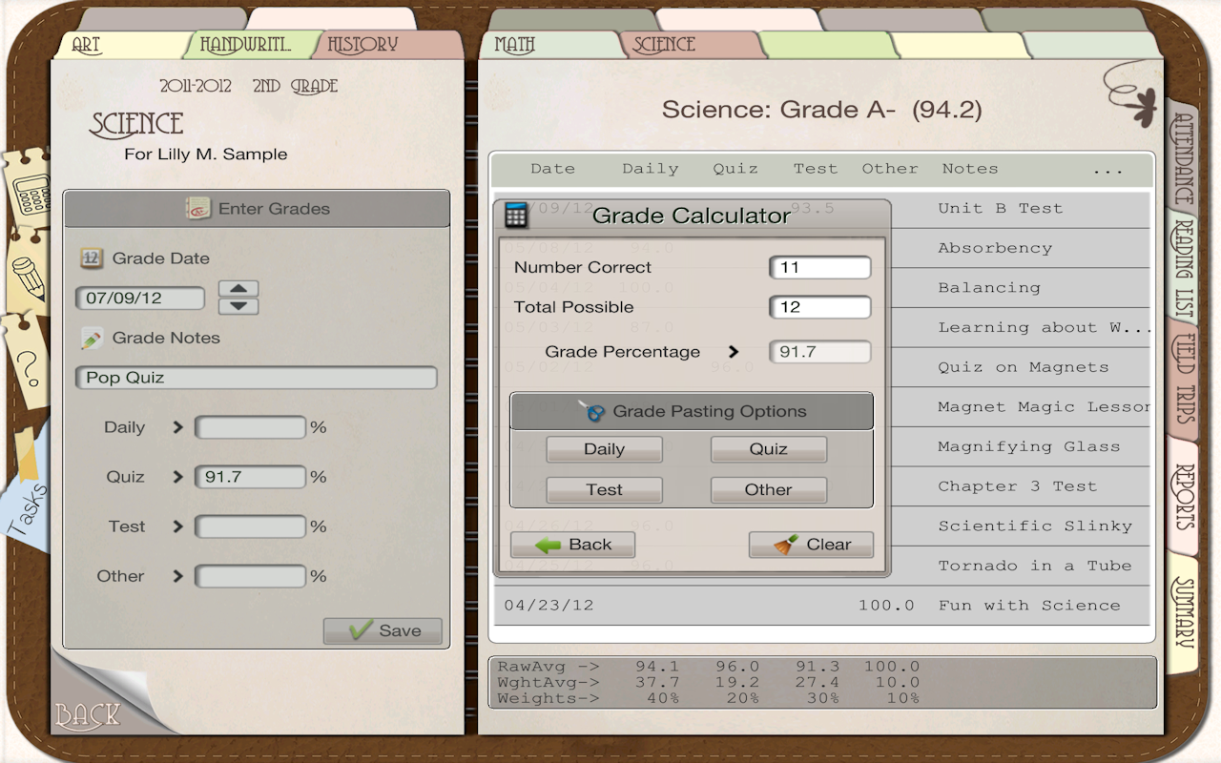Select the Balancing grade row
Image resolution: width=1221 pixels, height=763 pixels.
click(821, 288)
